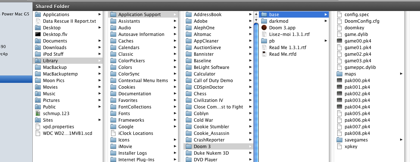Expand the Application Support folder arrow
The width and height of the screenshot is (420, 162).
click(x=175, y=15)
